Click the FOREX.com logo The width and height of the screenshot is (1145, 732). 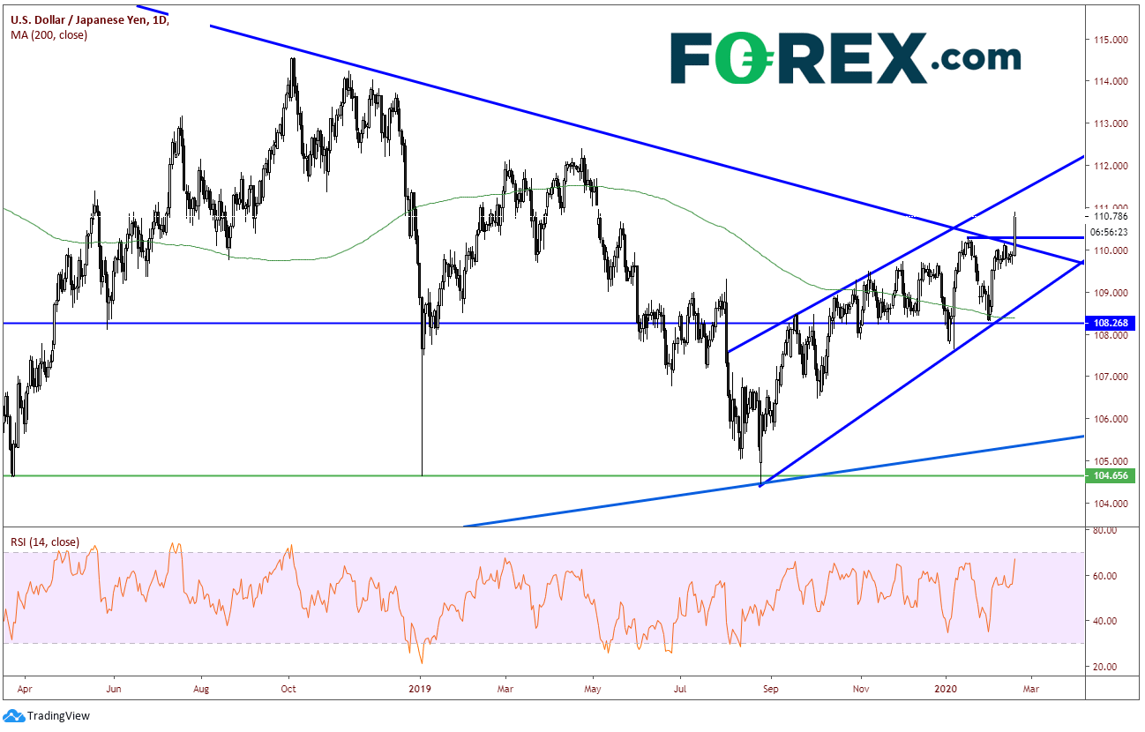845,59
